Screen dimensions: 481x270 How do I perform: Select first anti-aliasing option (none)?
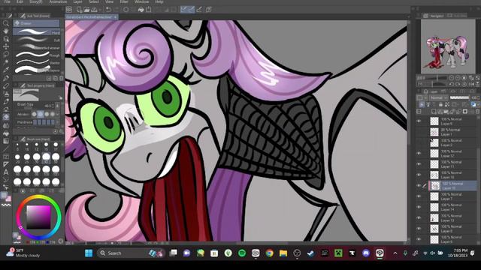34,114
